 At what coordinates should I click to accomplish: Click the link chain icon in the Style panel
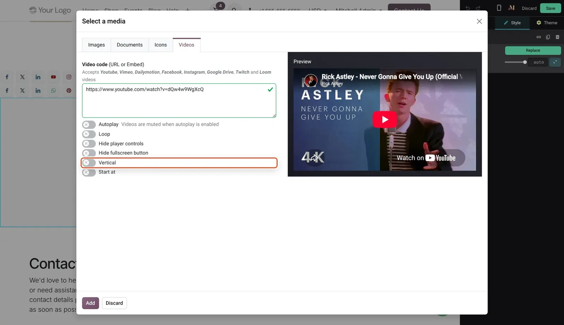[539, 37]
